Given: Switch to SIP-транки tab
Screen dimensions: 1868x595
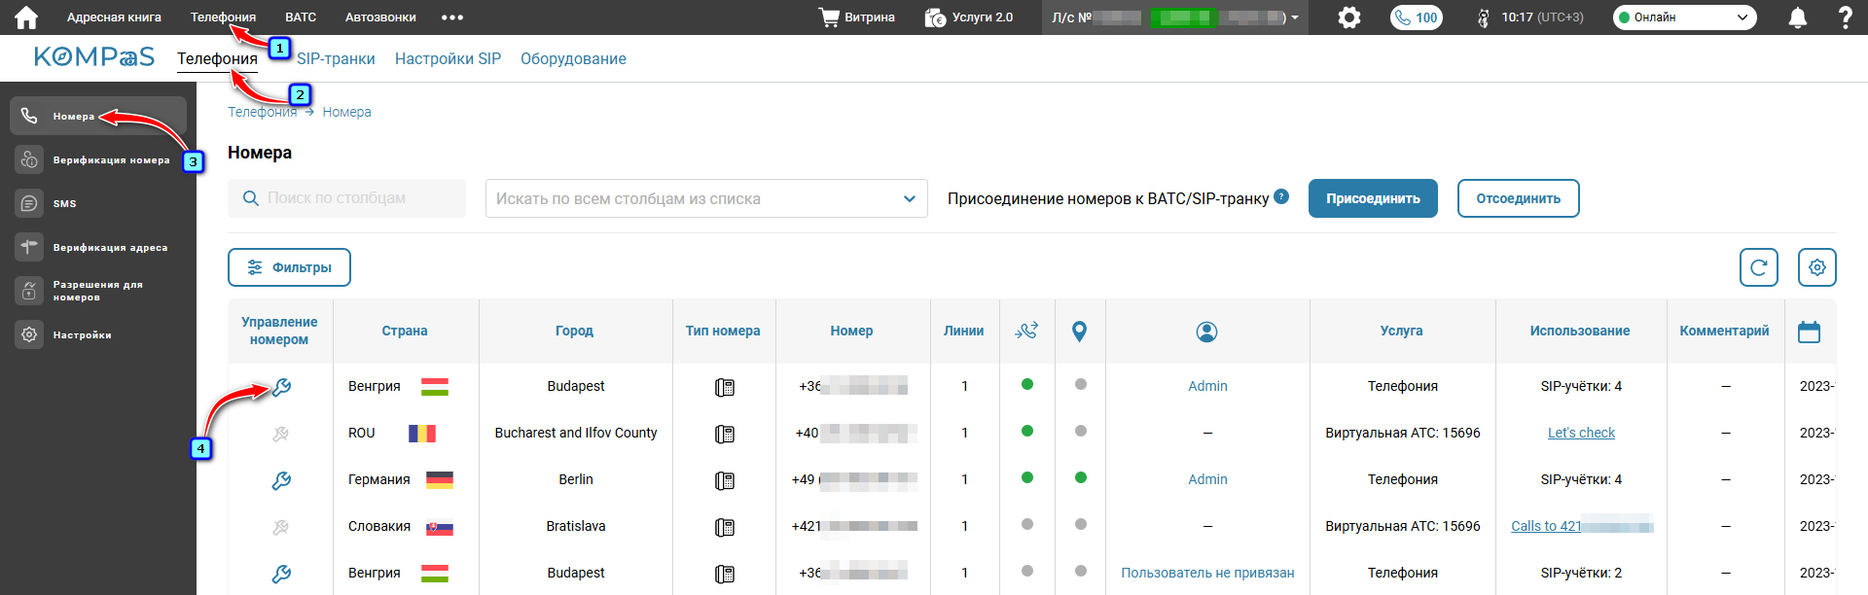Looking at the screenshot, I should [336, 58].
